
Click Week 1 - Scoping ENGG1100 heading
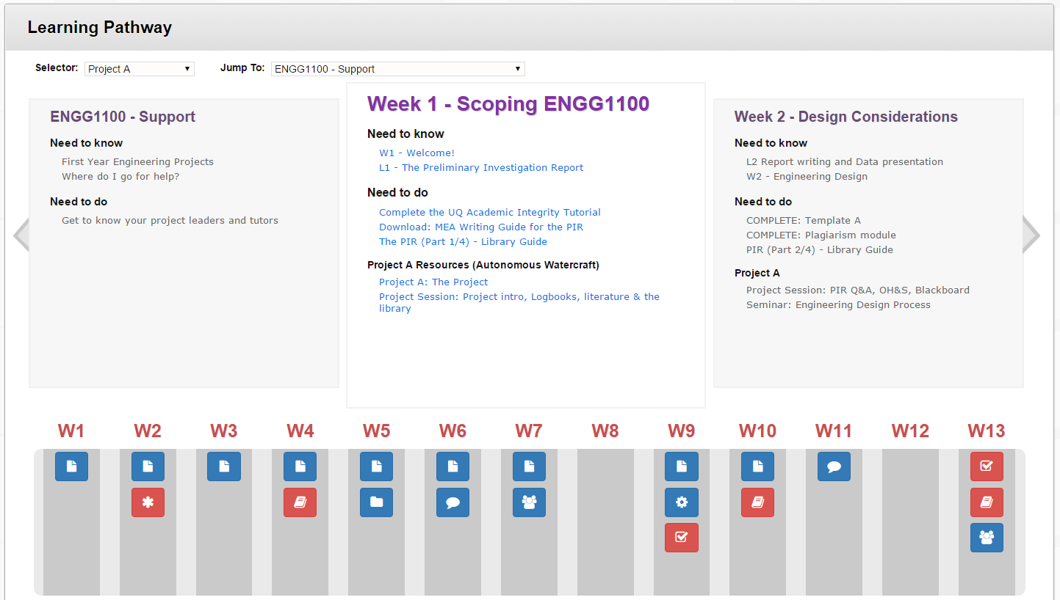(508, 104)
